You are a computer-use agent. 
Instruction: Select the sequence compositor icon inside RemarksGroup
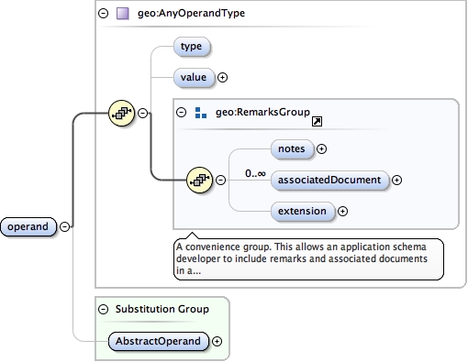(x=199, y=180)
